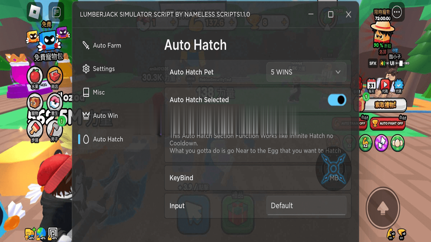
Task: Tap the jump arrow button
Action: click(x=383, y=208)
